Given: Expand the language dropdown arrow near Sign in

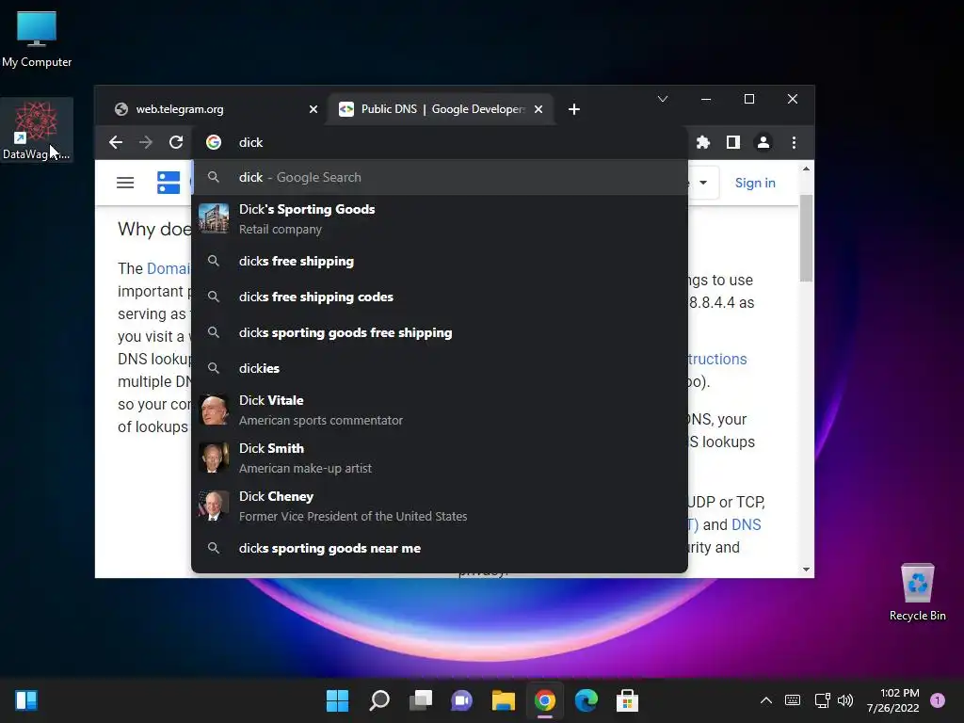Looking at the screenshot, I should 703,183.
